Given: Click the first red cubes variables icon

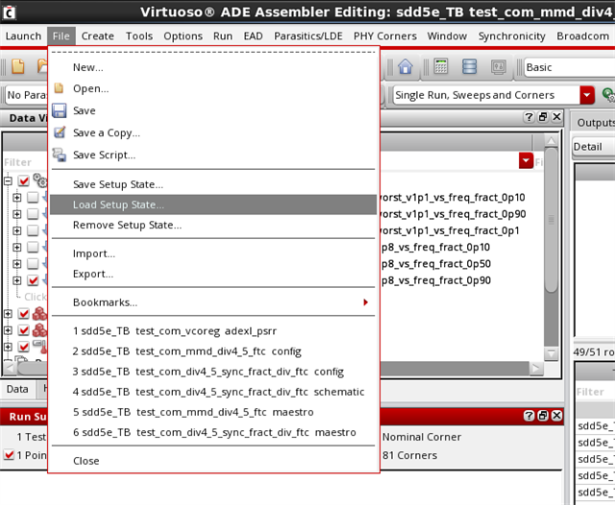Looking at the screenshot, I should 39,313.
